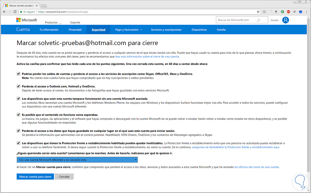Open the Adobe PDF extension icon
The image size is (311, 193).
click(x=264, y=12)
